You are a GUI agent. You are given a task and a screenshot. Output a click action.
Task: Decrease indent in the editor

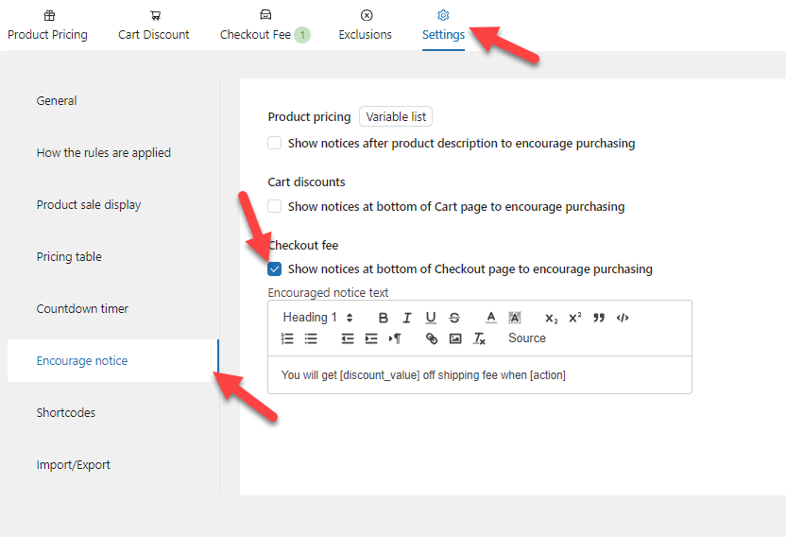click(348, 338)
